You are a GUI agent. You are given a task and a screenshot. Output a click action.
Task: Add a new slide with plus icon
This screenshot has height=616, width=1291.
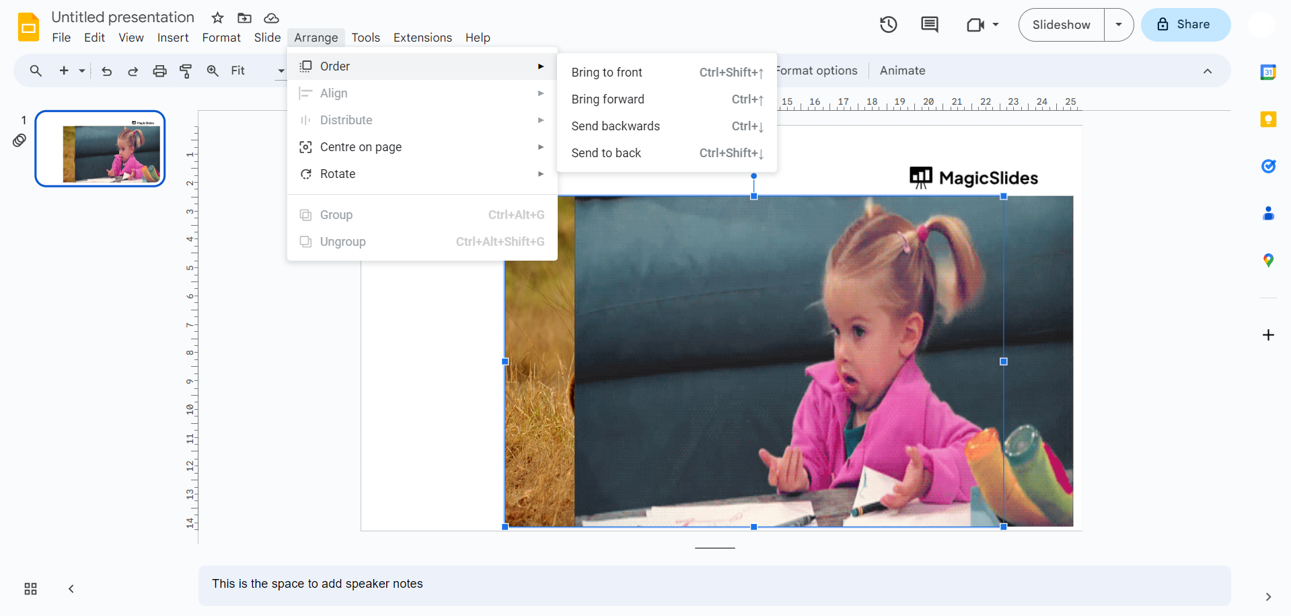tap(64, 71)
